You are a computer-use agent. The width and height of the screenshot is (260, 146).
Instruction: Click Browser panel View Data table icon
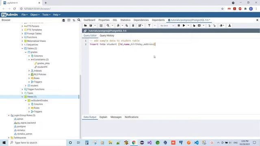(x=69, y=20)
